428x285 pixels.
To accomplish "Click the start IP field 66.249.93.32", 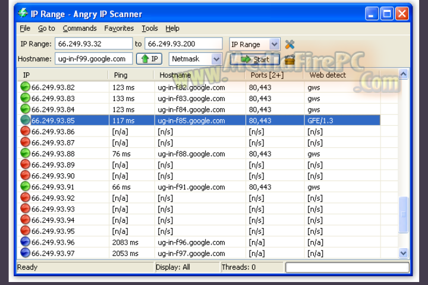I will (x=94, y=43).
